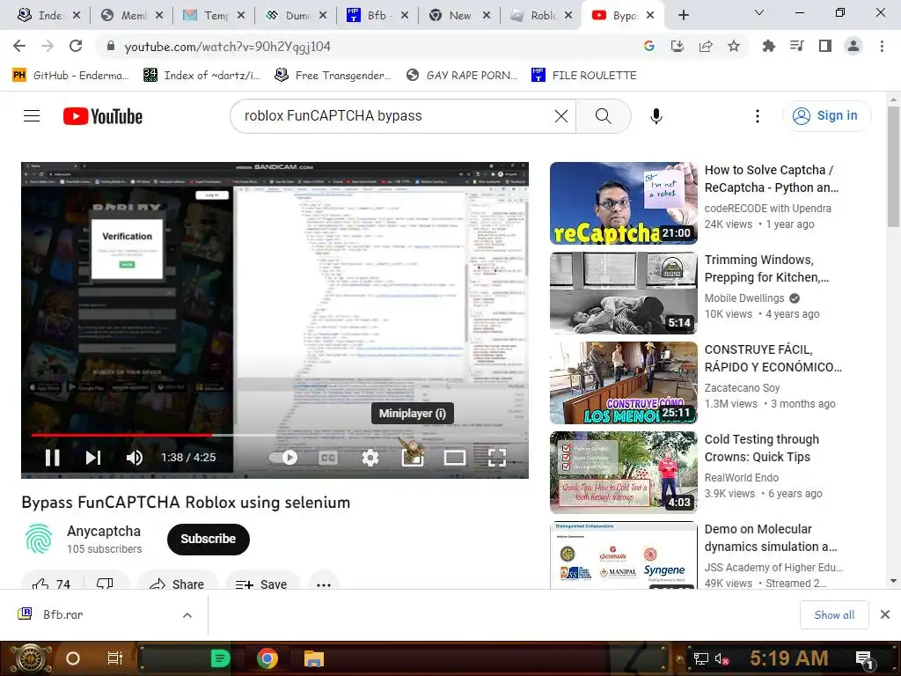Expand Bfb.rar download options chevron
Screen dimensions: 901x676
tap(187, 615)
